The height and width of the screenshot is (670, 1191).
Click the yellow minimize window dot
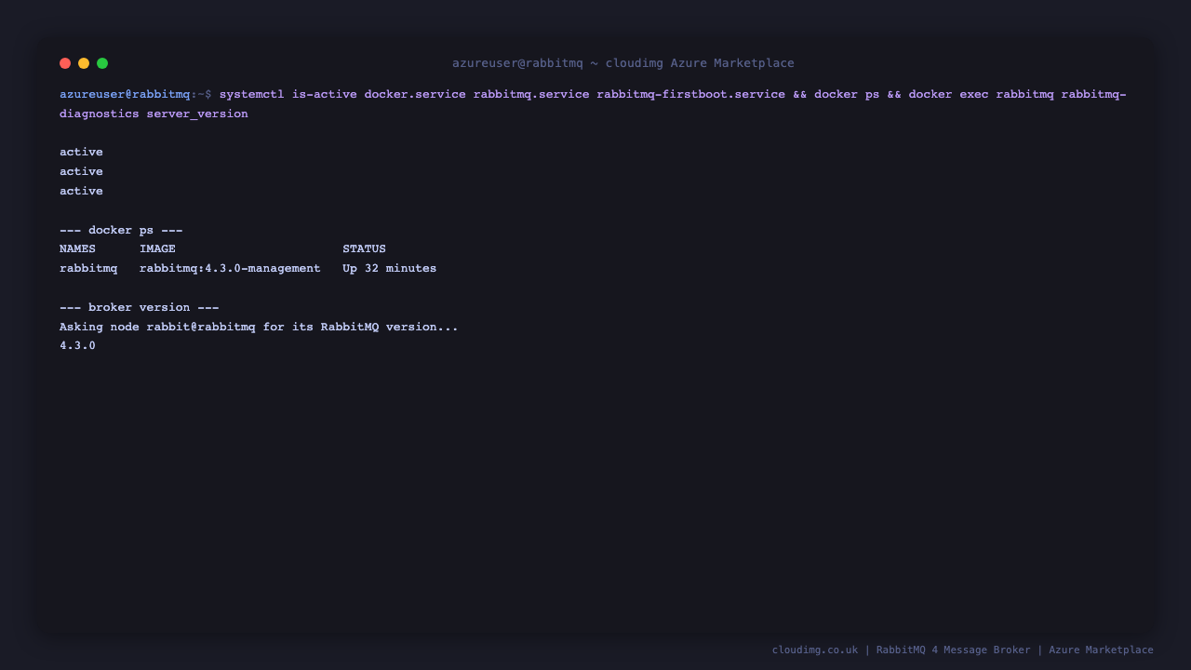click(84, 63)
